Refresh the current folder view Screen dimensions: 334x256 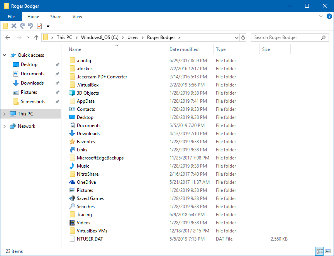click(243, 37)
